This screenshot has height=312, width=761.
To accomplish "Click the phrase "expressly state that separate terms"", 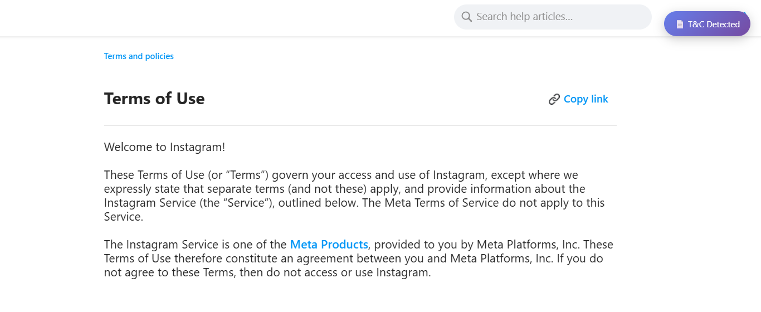I will point(194,189).
